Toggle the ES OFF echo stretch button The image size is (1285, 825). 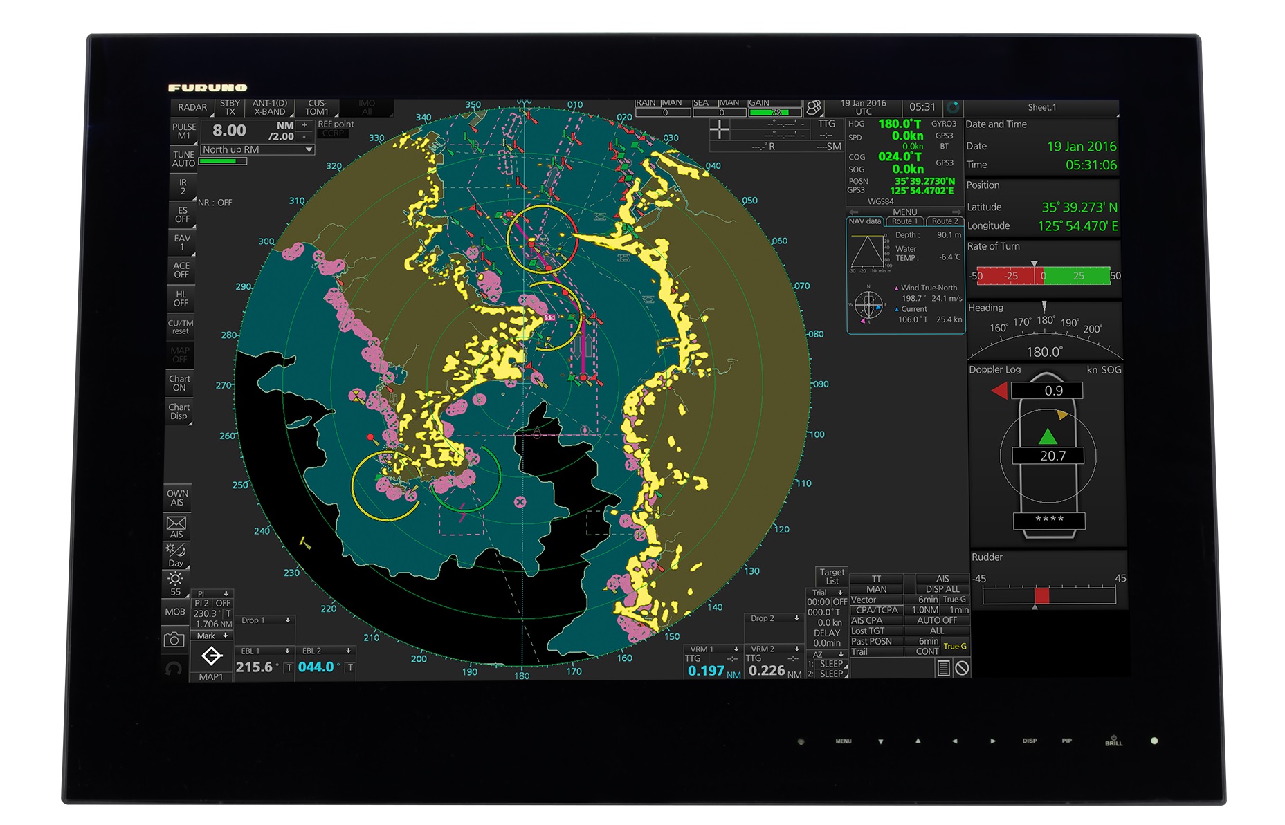pos(182,214)
